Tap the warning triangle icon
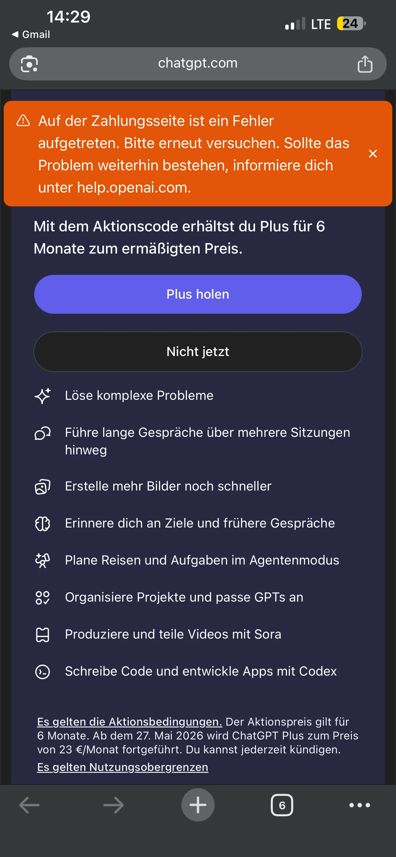This screenshot has height=857, width=396. point(23,120)
